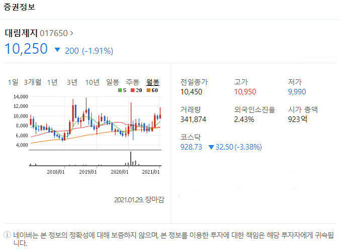Screen dimensions: 340x252
Task: Click the 2020/01 x-axis label
Action: [x=120, y=172]
